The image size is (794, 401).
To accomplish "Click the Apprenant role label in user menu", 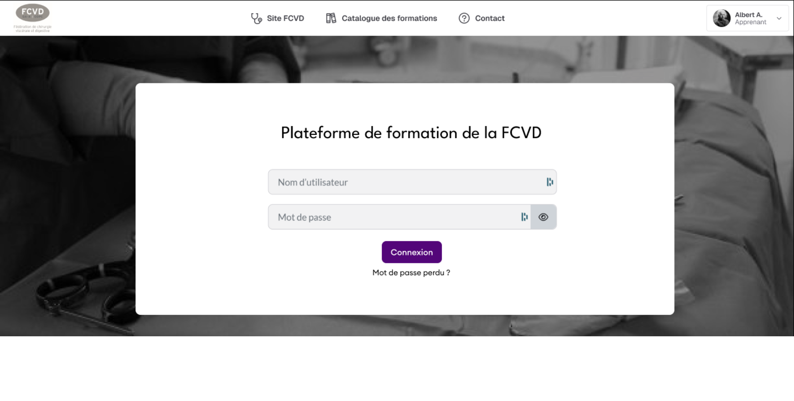I will 750,22.
